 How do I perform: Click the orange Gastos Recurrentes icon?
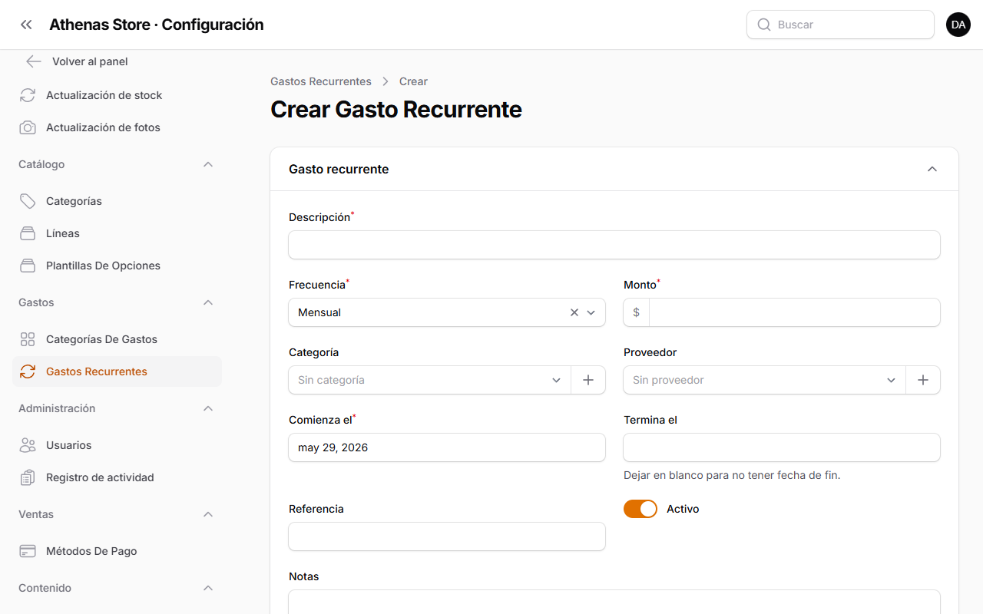click(x=28, y=371)
